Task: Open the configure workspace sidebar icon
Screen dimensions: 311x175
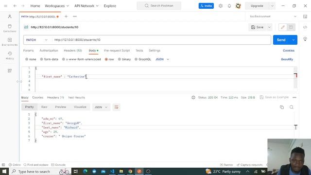Action: pyautogui.click(x=10, y=70)
